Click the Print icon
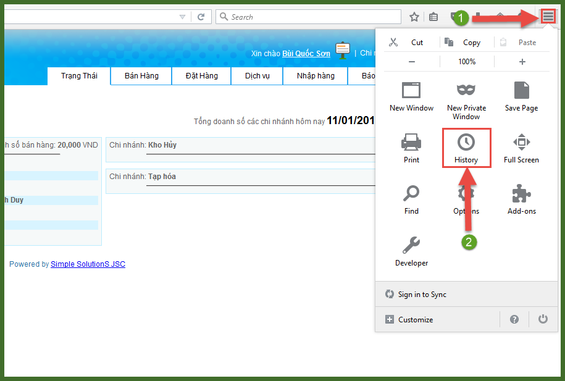This screenshot has width=565, height=381. pos(411,143)
